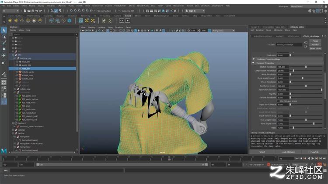Click the Arnold physical sky shelf icon
The image size is (328, 184).
40,20
